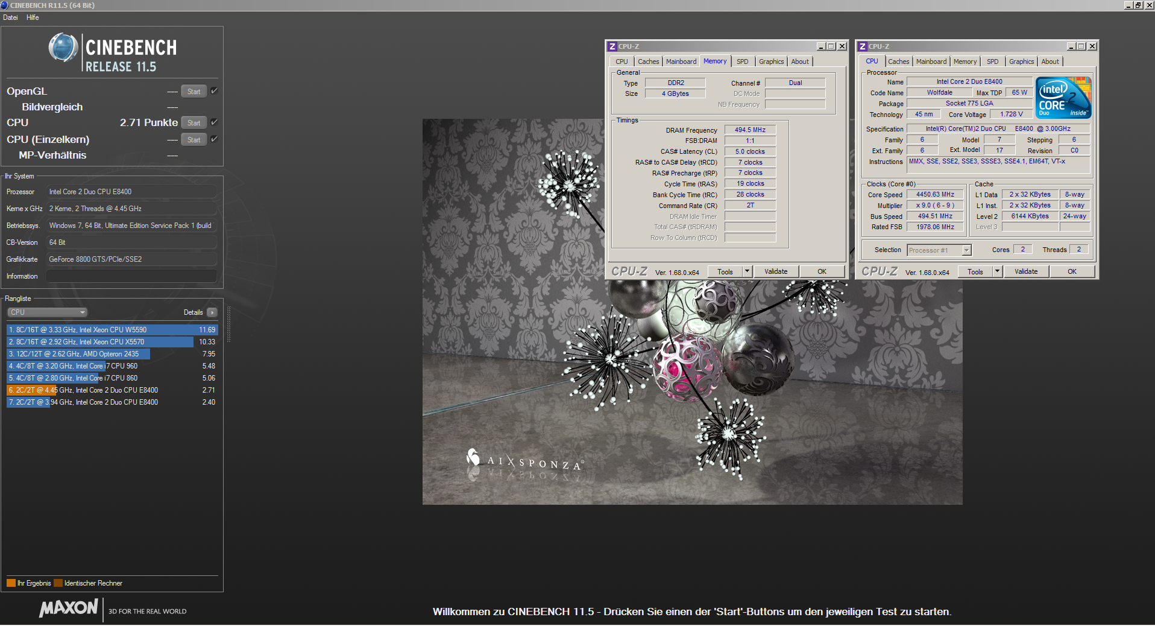Toggle the CPU (Einzelkern) test checkbox
This screenshot has width=1155, height=626.
click(x=214, y=139)
